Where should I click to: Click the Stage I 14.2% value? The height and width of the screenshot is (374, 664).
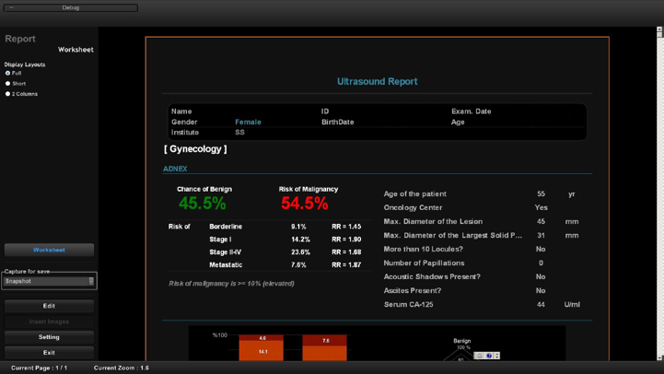300,240
